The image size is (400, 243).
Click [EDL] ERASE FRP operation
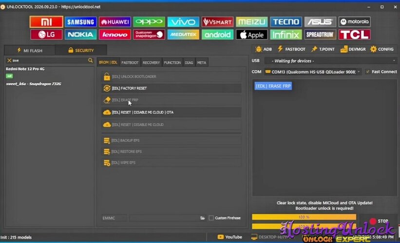171,100
